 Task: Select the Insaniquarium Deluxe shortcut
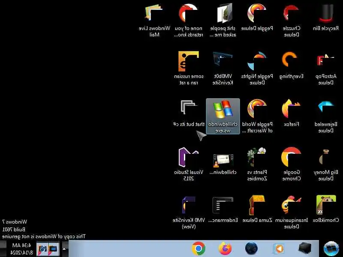(292, 212)
